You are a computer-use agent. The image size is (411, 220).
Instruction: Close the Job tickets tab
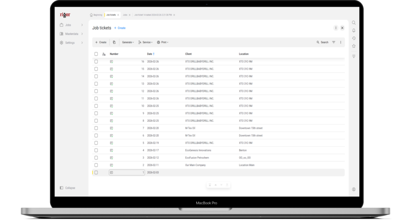click(x=118, y=15)
